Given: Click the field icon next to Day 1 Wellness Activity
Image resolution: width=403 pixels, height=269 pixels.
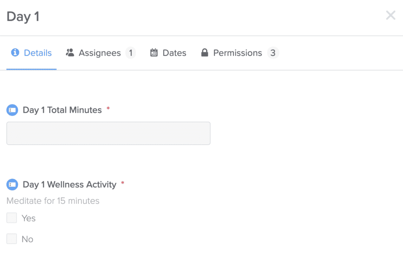Looking at the screenshot, I should 12,184.
